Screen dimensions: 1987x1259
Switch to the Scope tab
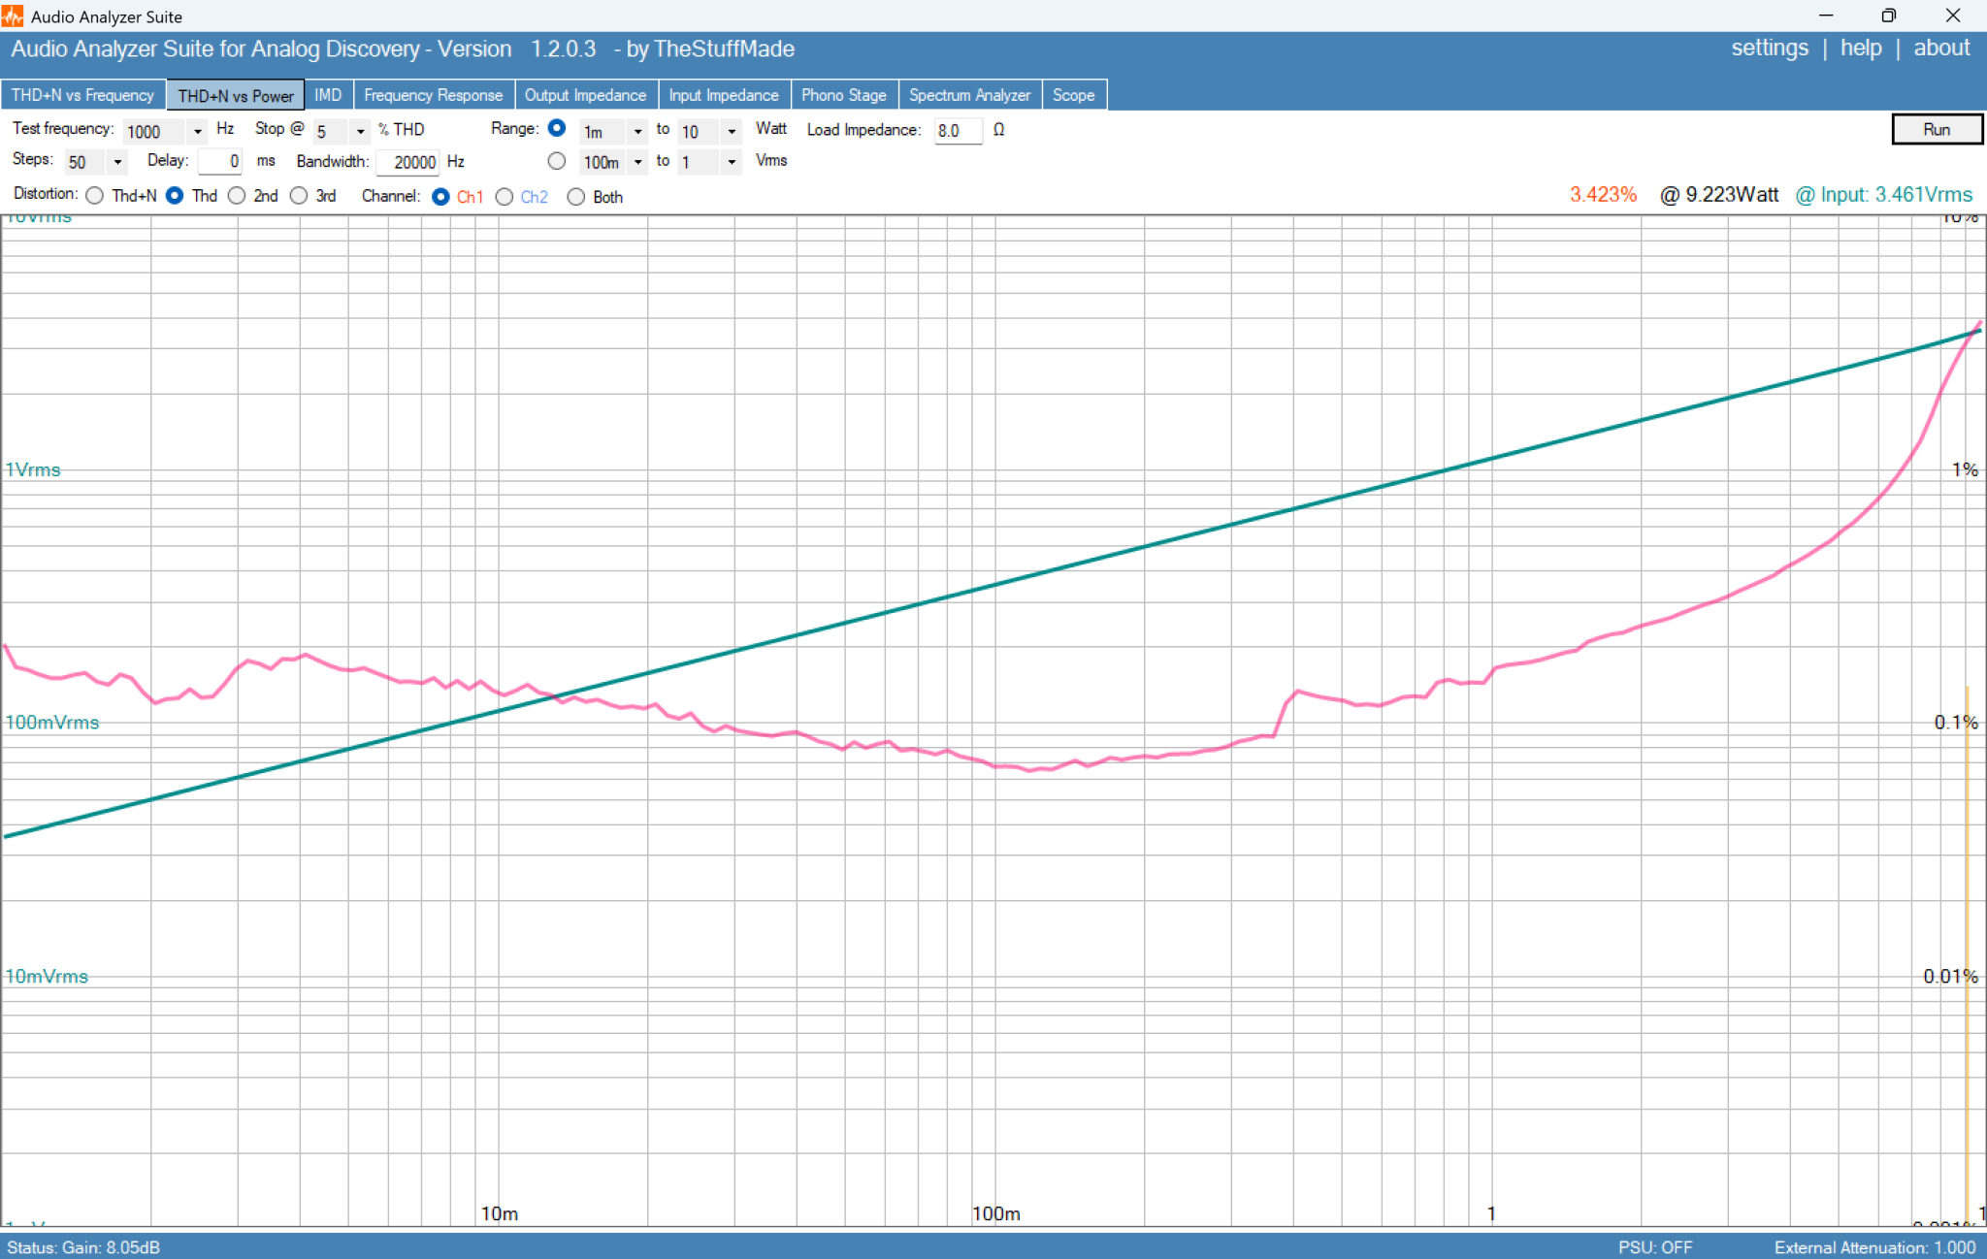[x=1073, y=95]
